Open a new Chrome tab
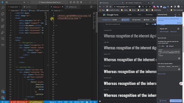The height and width of the screenshot is (103, 184). click(153, 3)
